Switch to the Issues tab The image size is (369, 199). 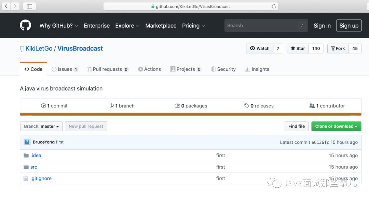[x=65, y=69]
